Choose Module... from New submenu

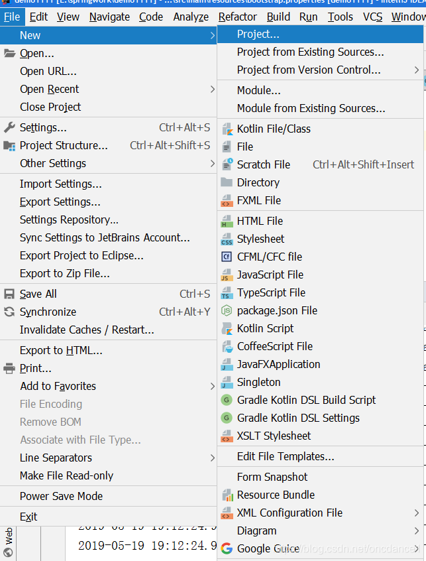[x=320, y=91]
